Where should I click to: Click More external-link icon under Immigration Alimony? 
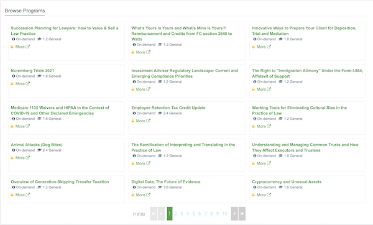(x=269, y=89)
